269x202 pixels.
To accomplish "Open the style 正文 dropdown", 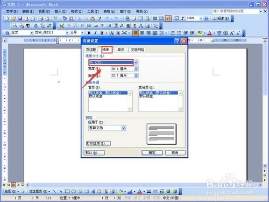I will click(32, 33).
